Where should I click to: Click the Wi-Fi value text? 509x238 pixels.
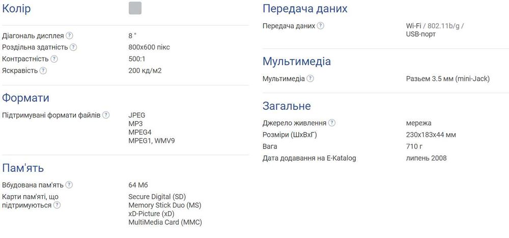coord(414,26)
